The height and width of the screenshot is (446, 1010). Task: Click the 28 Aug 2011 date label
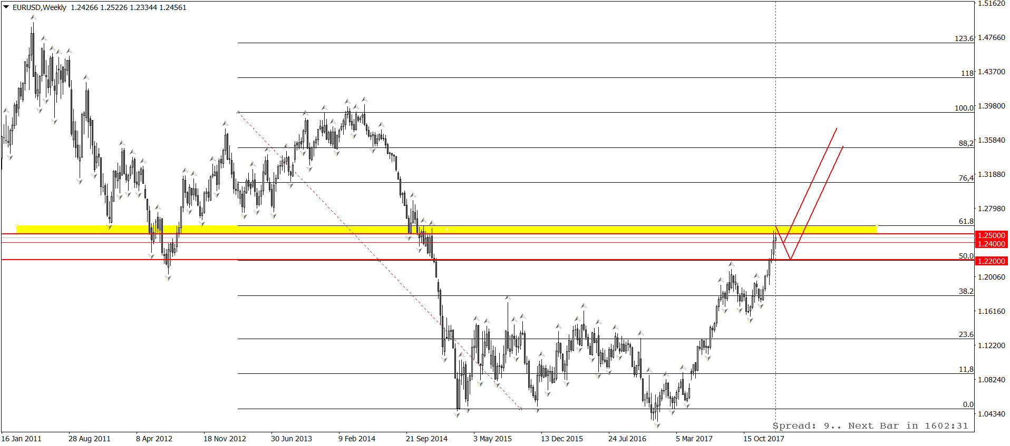pos(90,439)
